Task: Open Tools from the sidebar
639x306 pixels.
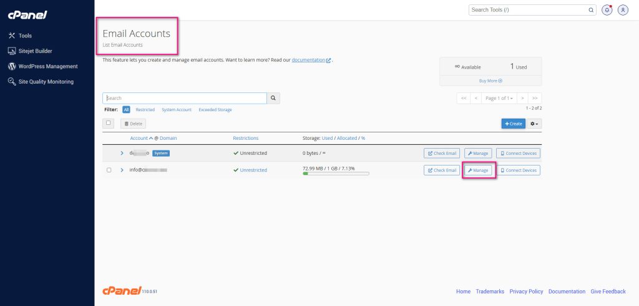Action: pos(25,36)
